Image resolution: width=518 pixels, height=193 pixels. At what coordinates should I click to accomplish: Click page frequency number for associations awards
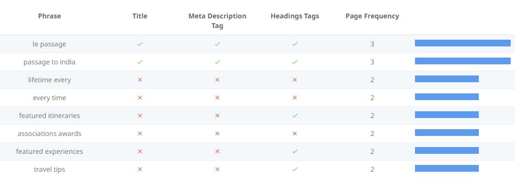tap(372, 134)
